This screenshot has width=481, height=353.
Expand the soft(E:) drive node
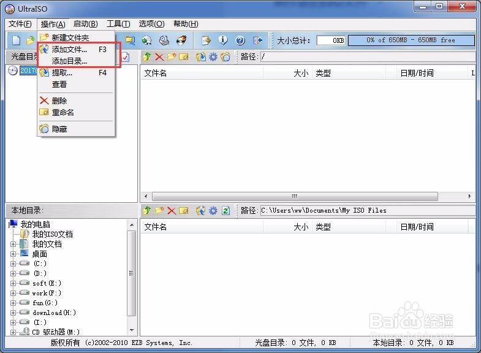tap(13, 283)
